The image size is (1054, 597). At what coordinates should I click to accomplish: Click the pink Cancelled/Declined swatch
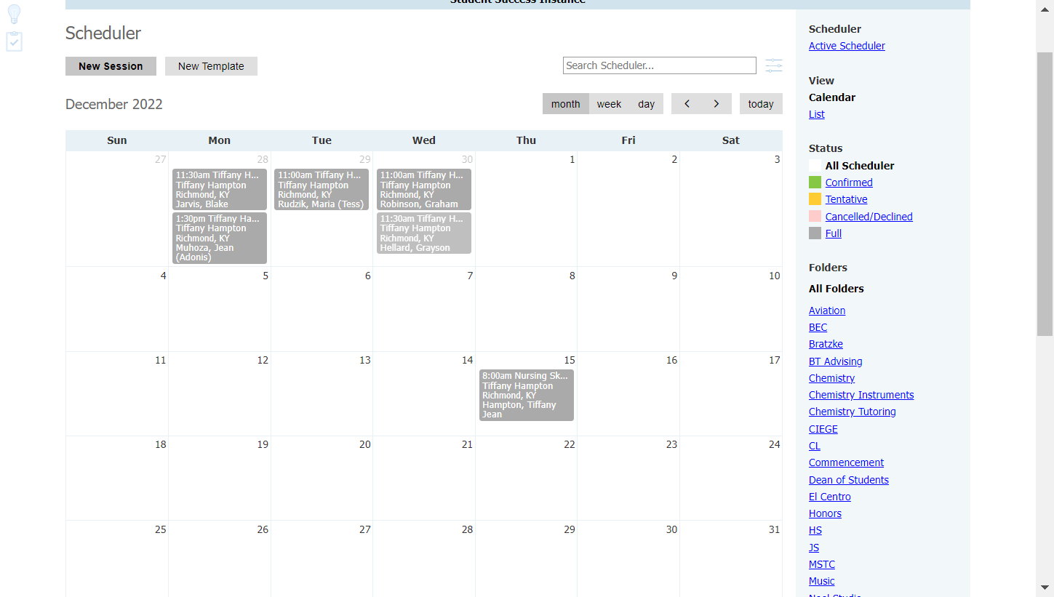pos(815,216)
